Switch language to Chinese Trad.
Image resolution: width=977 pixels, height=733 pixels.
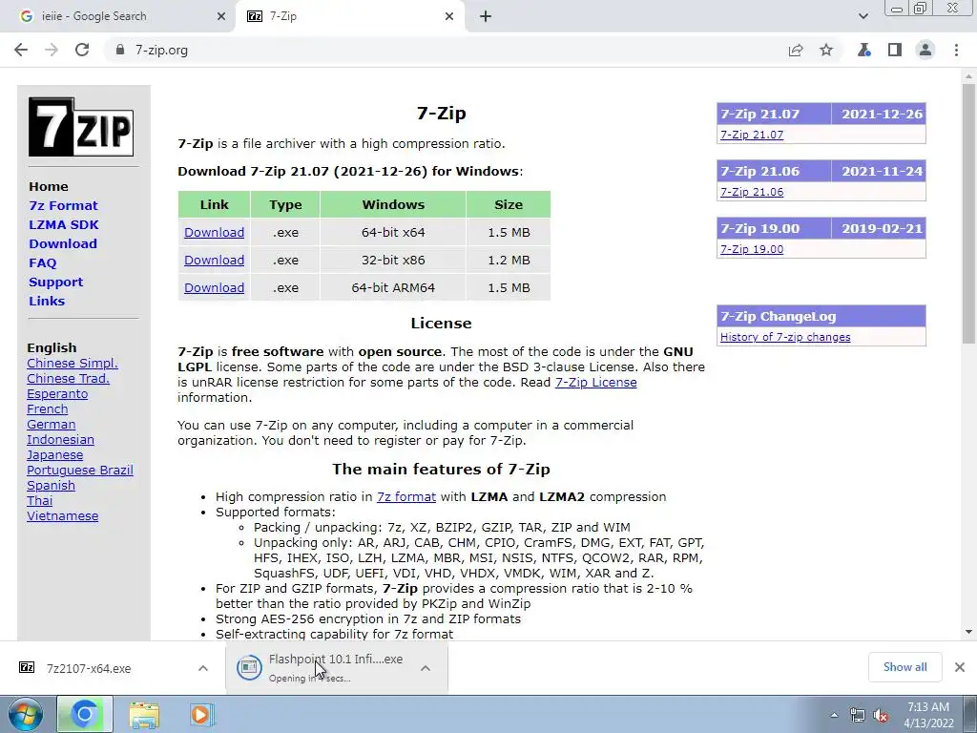(68, 378)
